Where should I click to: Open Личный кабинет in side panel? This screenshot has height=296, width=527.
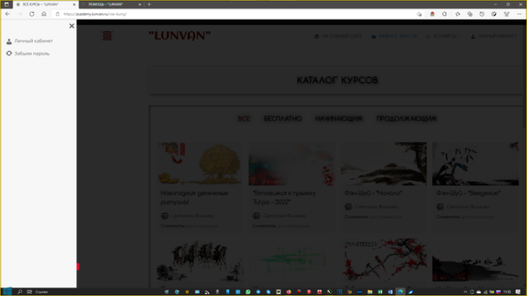pyautogui.click(x=33, y=41)
